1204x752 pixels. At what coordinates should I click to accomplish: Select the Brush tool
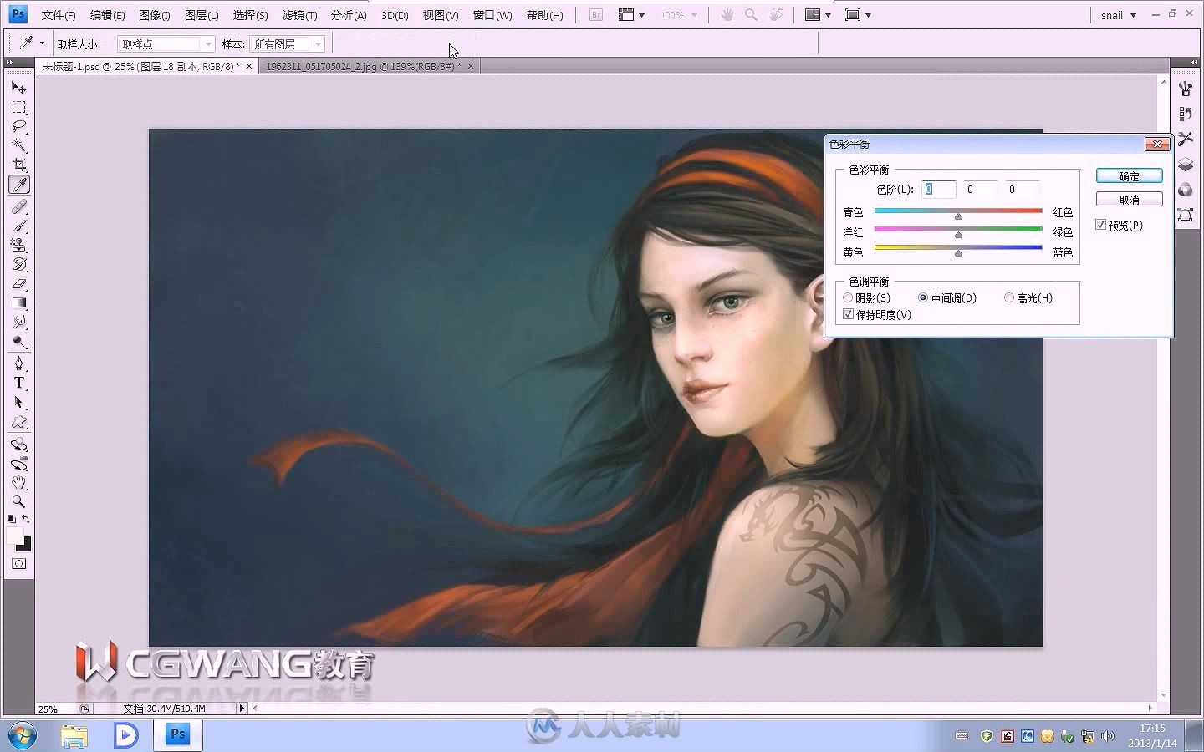18,226
